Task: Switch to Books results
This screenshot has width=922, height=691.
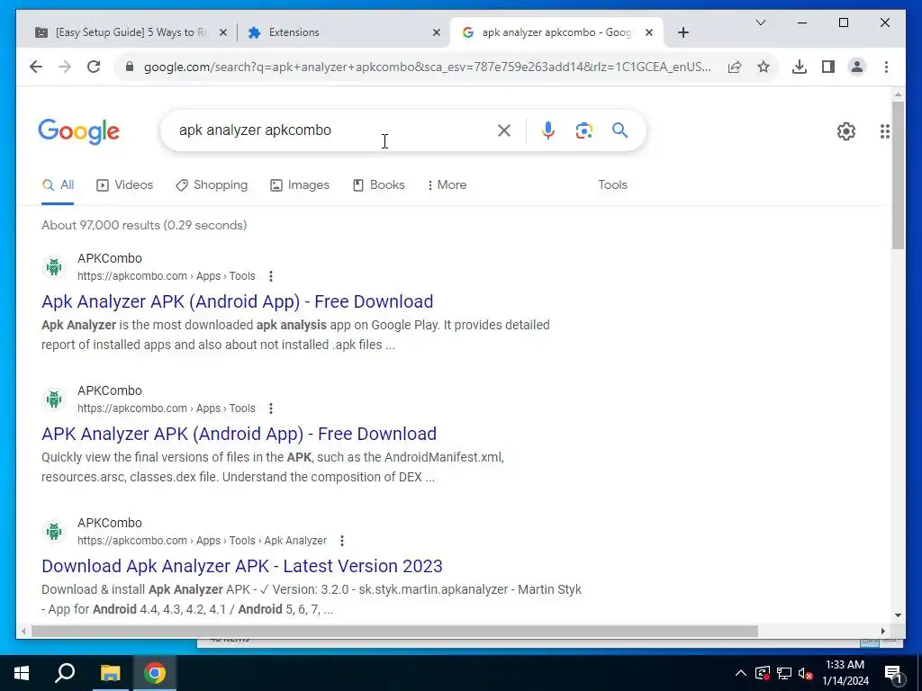Action: tap(379, 185)
